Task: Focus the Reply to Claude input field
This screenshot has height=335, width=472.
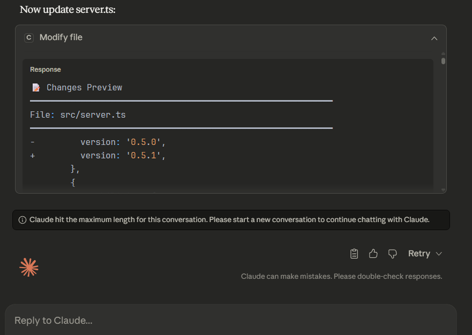Action: pos(230,321)
